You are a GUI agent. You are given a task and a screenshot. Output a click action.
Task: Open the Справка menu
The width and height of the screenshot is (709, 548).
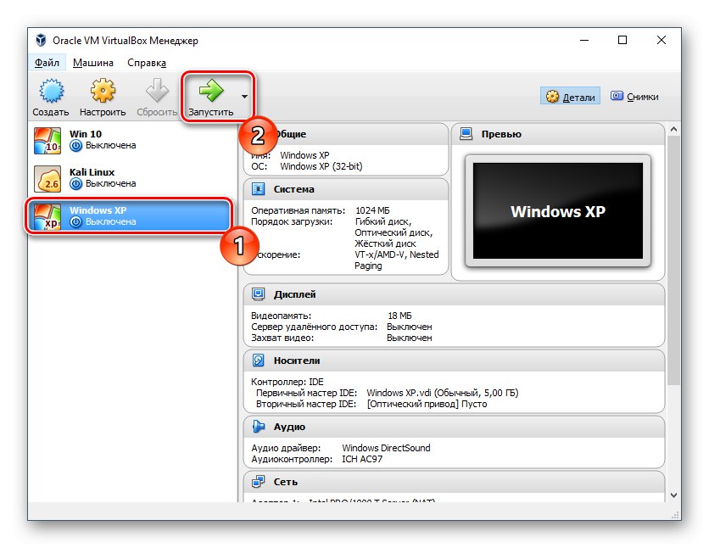tap(147, 63)
